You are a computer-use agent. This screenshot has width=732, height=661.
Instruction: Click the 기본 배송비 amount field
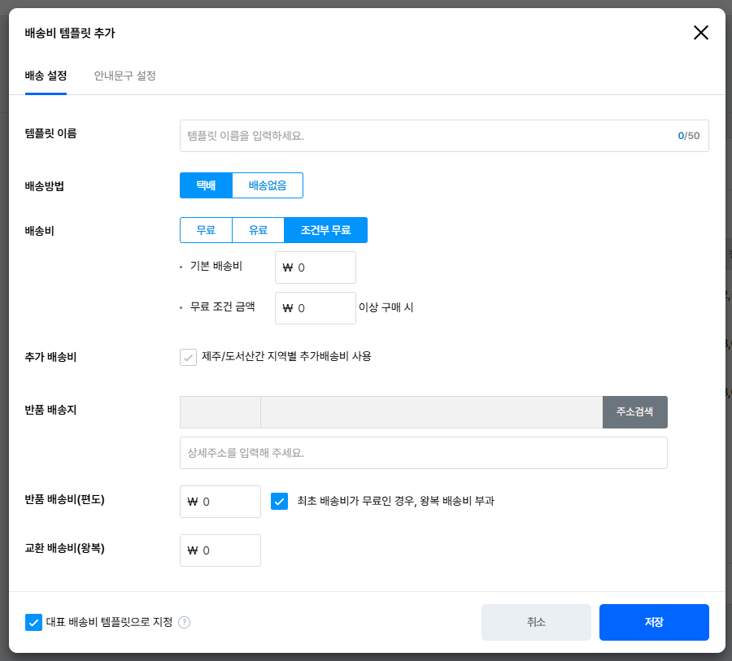click(322, 267)
